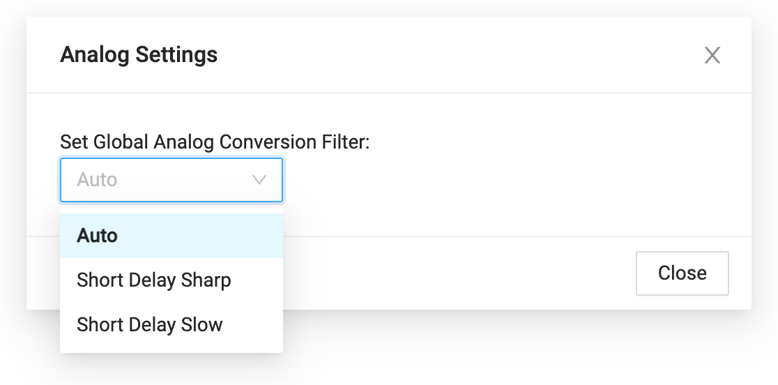Collapse the filter list via down arrow
This screenshot has height=385, width=778.
click(259, 180)
